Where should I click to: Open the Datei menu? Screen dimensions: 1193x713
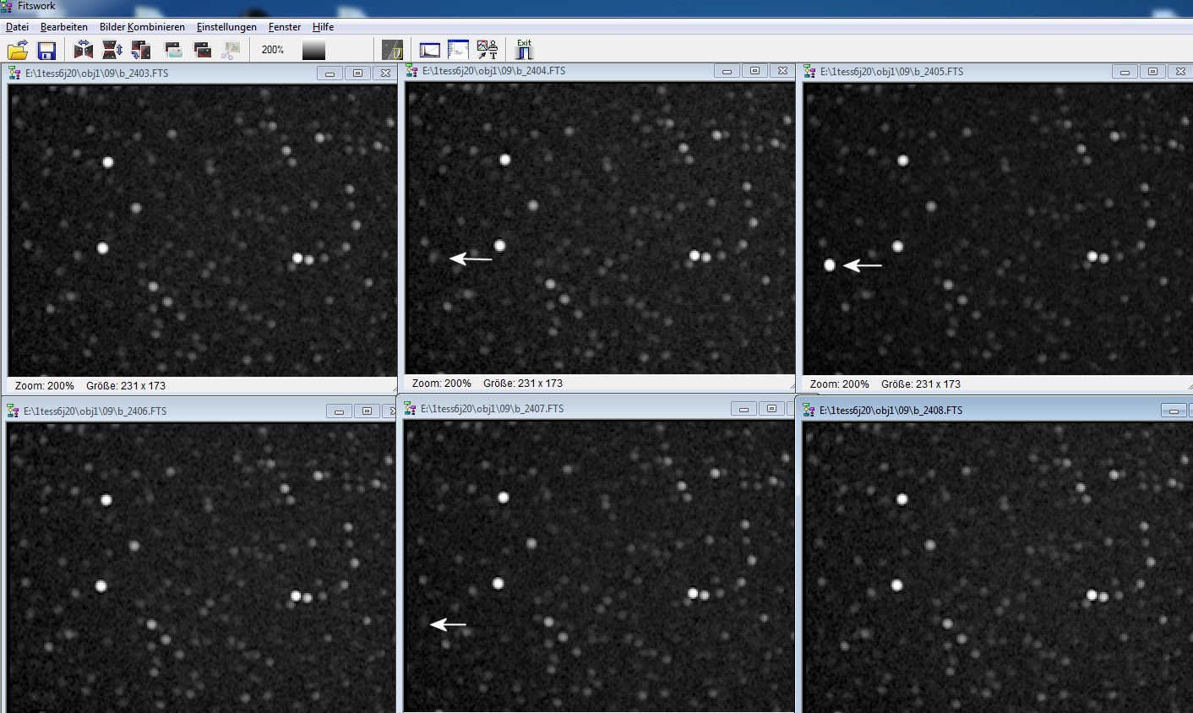click(17, 27)
